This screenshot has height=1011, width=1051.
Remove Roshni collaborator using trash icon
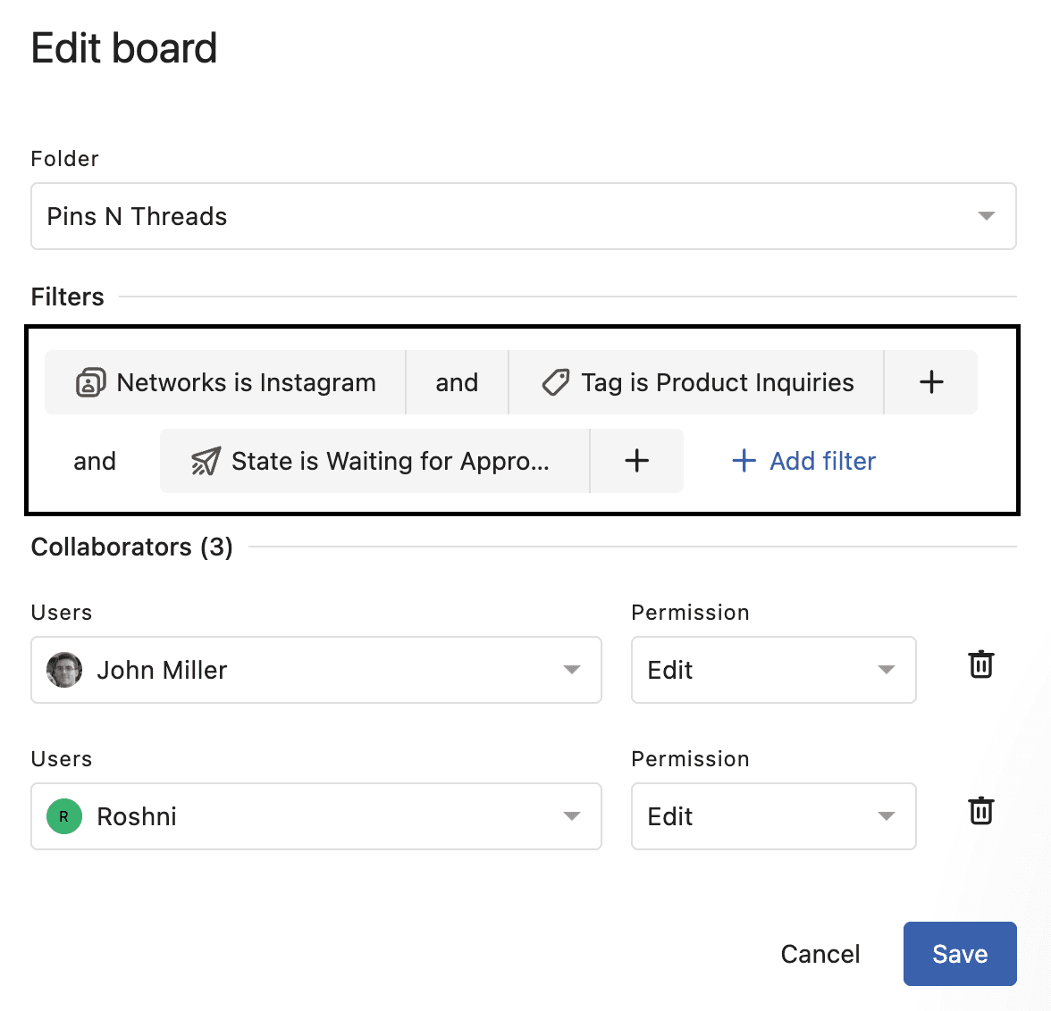[981, 811]
